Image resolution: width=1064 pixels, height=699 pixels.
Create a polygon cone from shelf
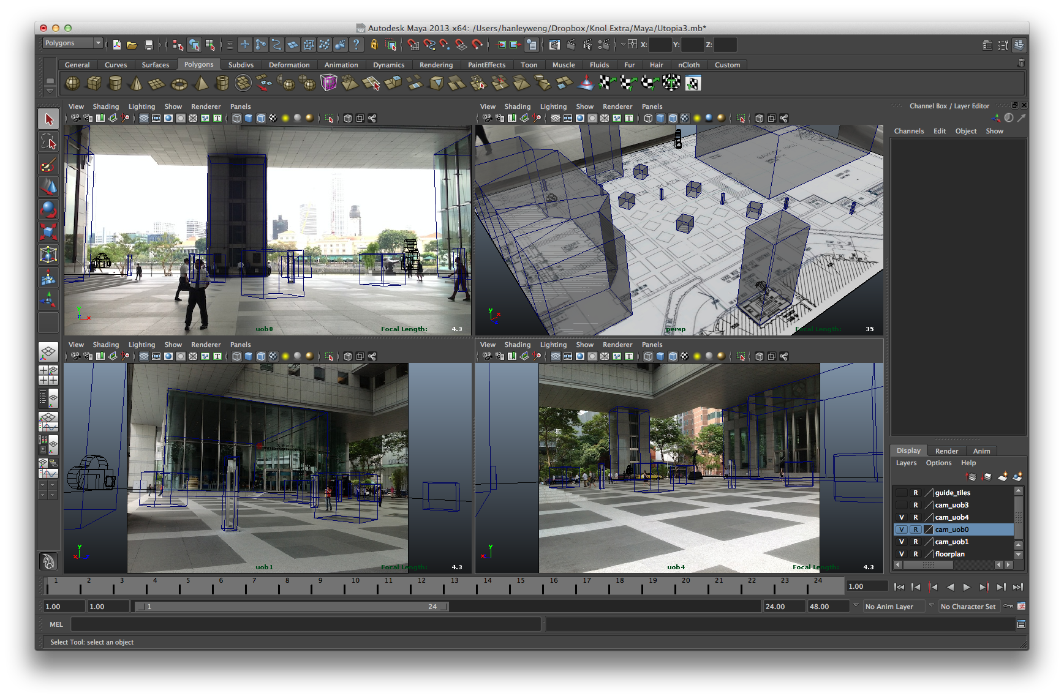136,83
